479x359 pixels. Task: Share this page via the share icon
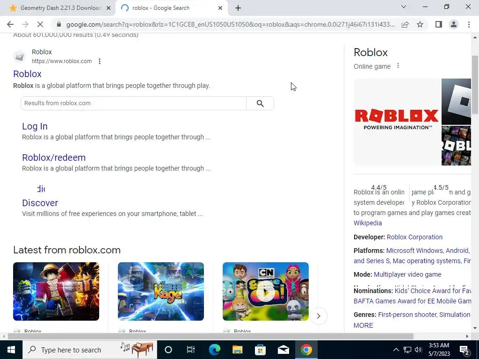(405, 24)
